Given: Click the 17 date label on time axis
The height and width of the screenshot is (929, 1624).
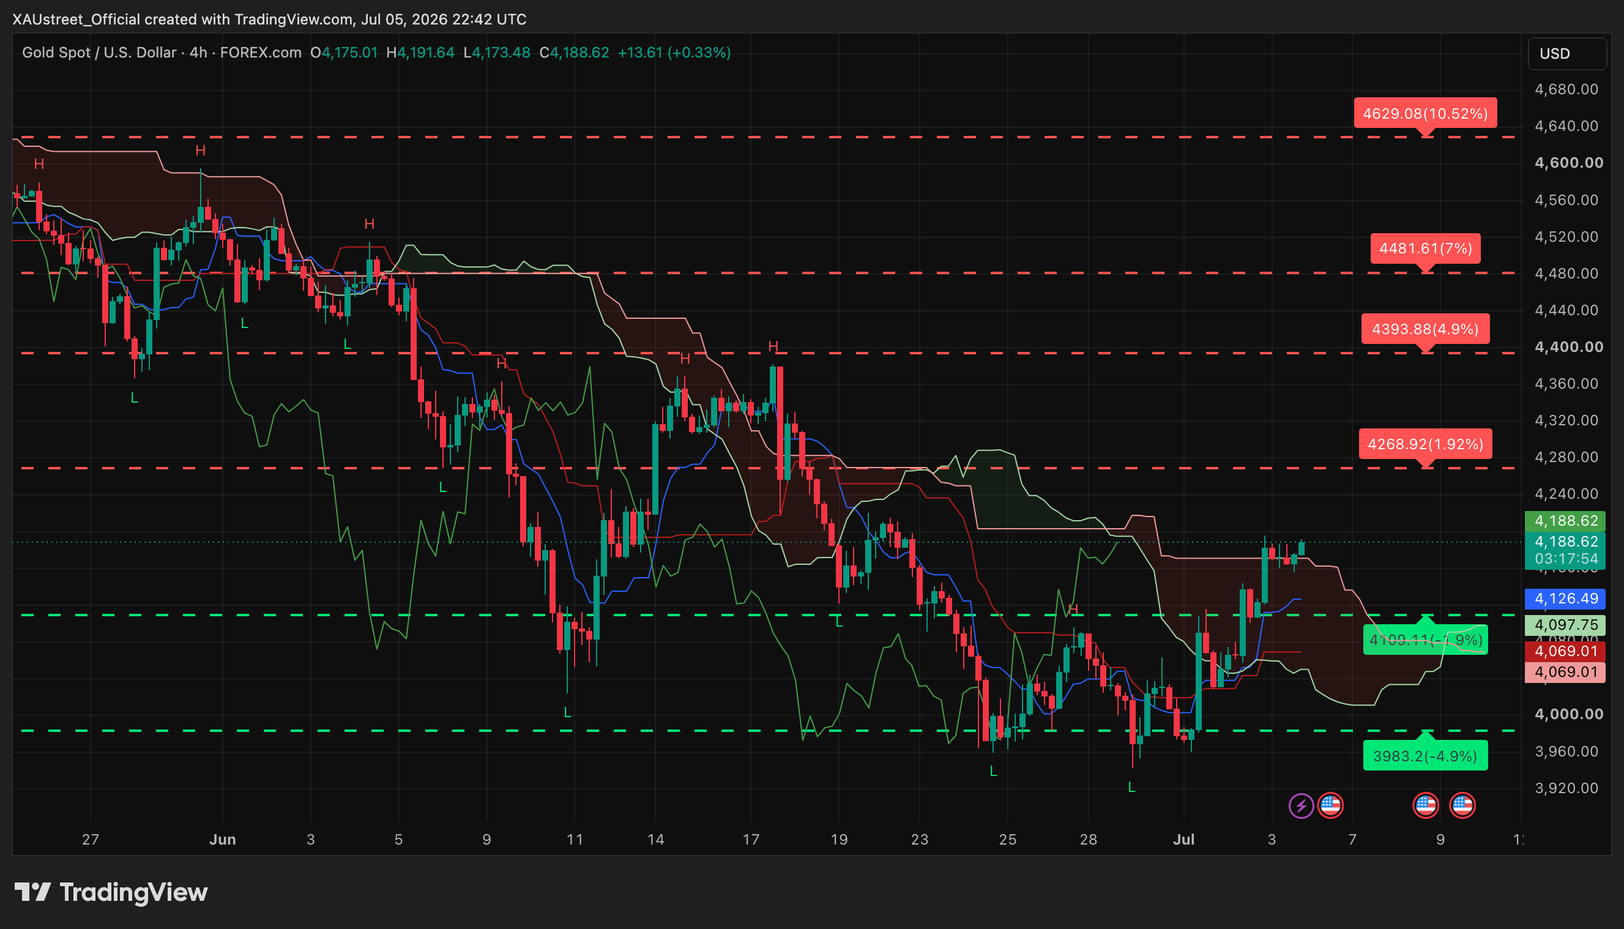Looking at the screenshot, I should coord(751,840).
